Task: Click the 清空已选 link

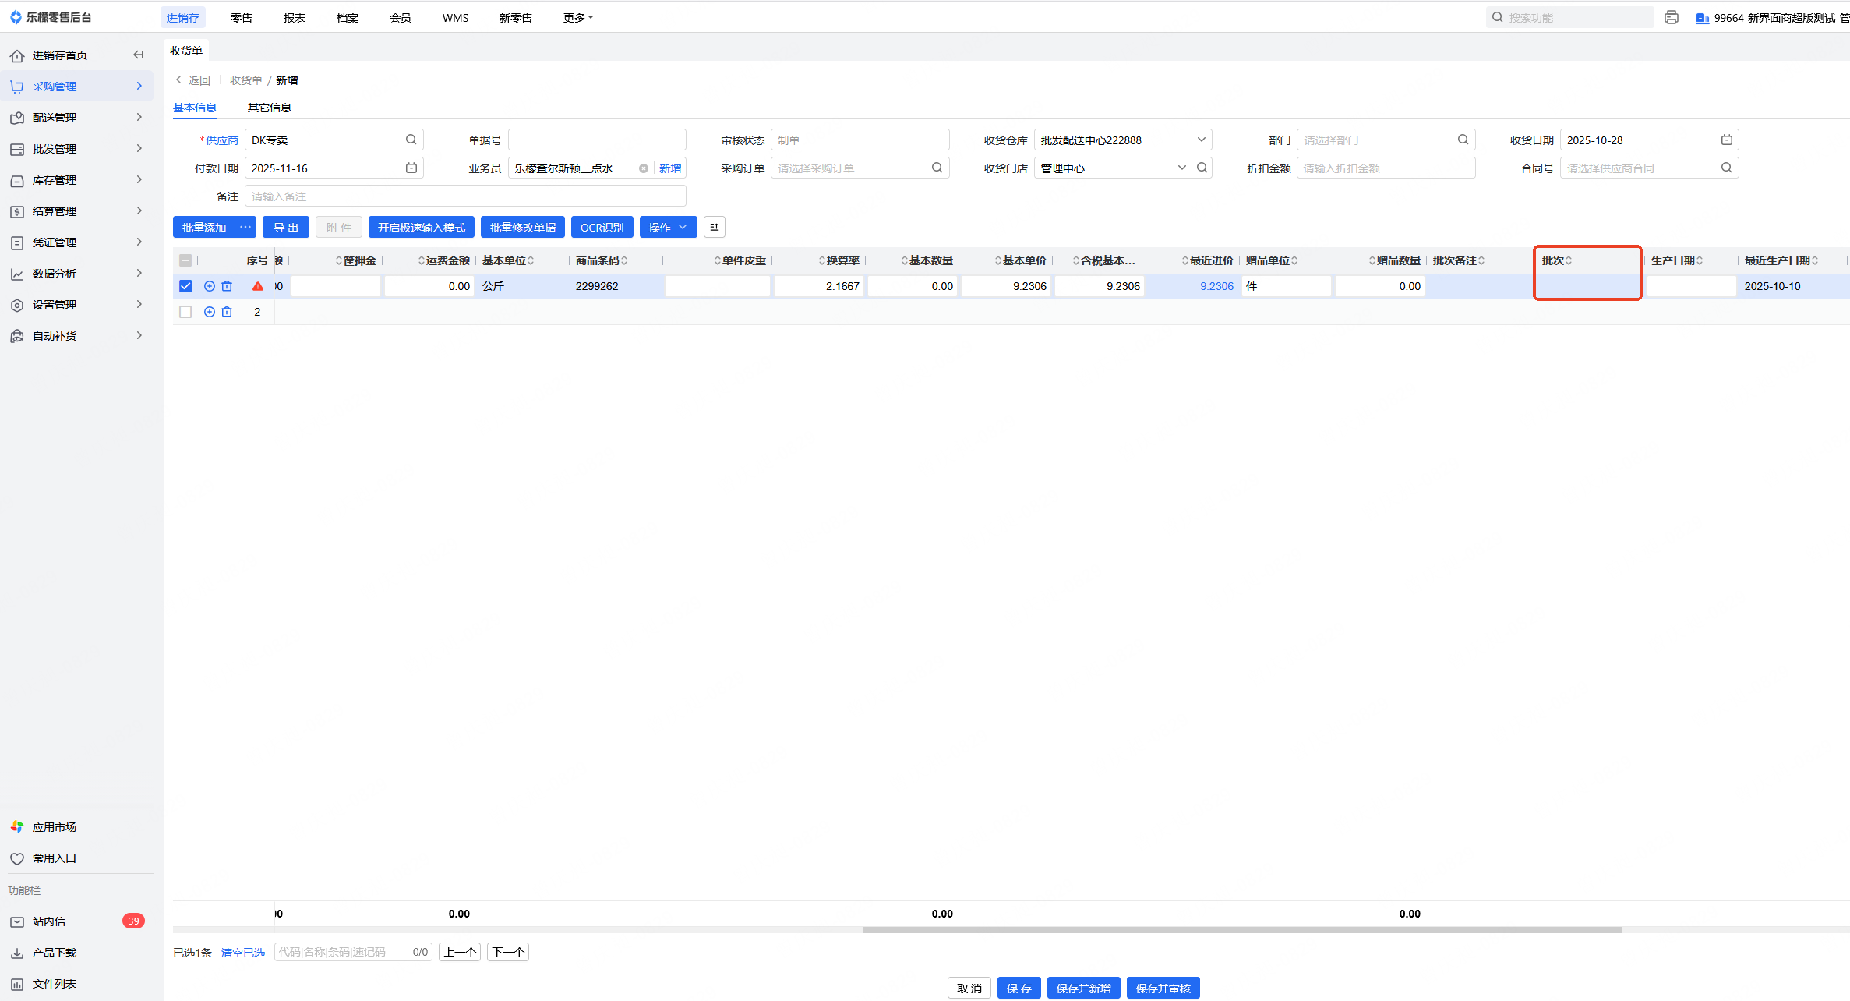Action: (x=242, y=952)
